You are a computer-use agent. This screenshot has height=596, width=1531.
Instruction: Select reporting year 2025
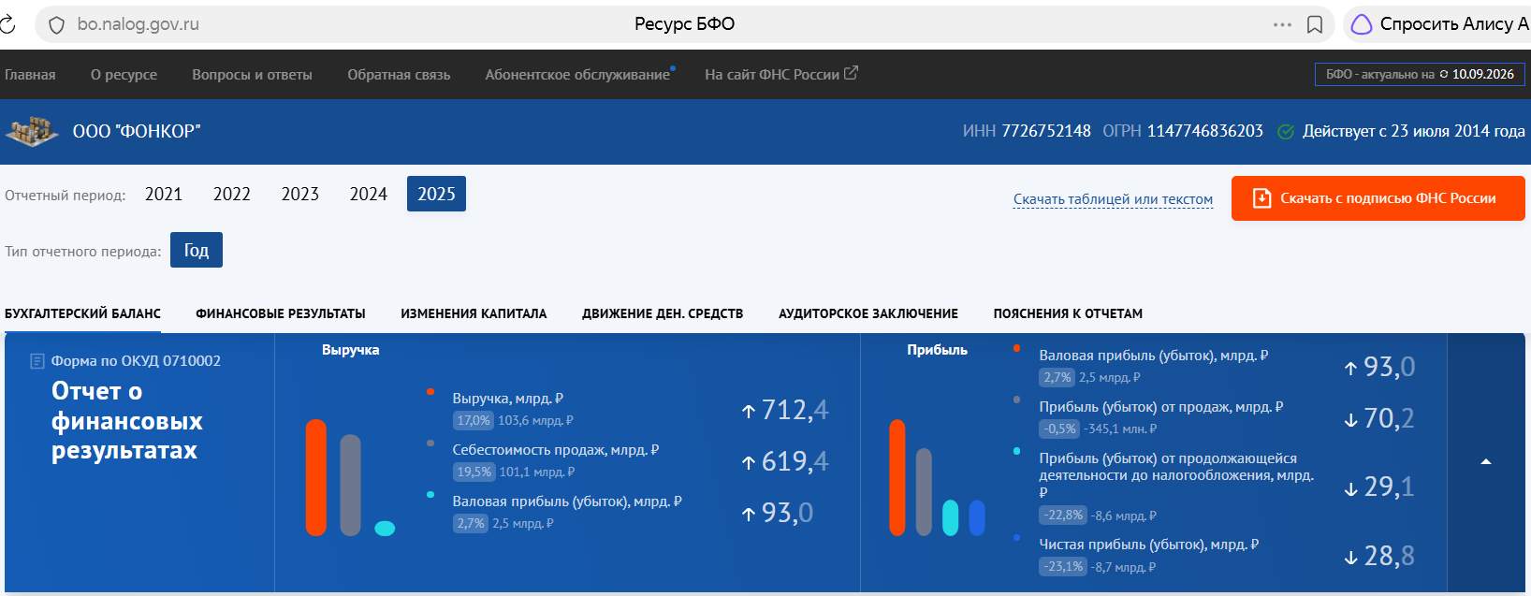click(436, 194)
